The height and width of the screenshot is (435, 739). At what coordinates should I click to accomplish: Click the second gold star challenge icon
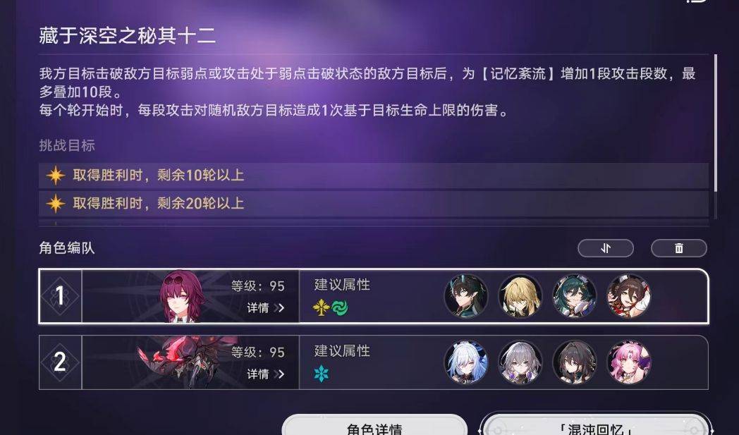pos(56,204)
